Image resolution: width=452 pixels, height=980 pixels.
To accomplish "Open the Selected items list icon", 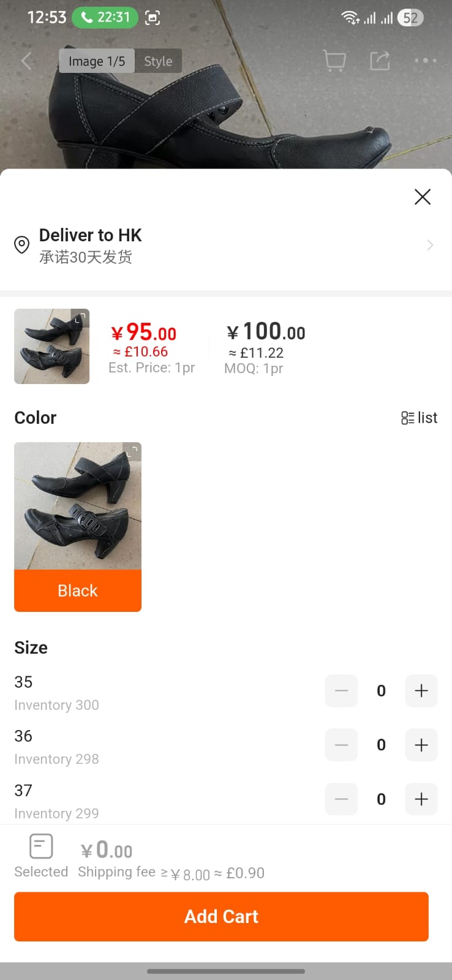I will [41, 847].
